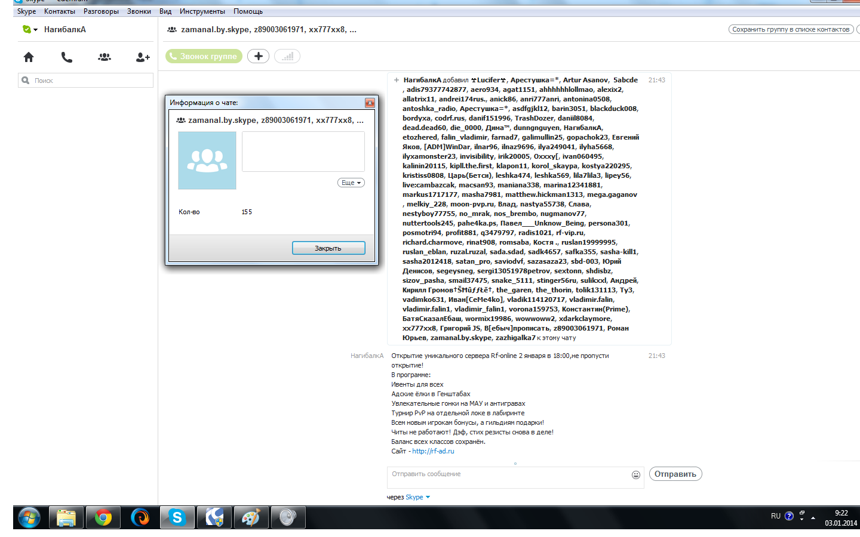The width and height of the screenshot is (860, 537).
Task: Open the Skype menu
Action: click(26, 11)
